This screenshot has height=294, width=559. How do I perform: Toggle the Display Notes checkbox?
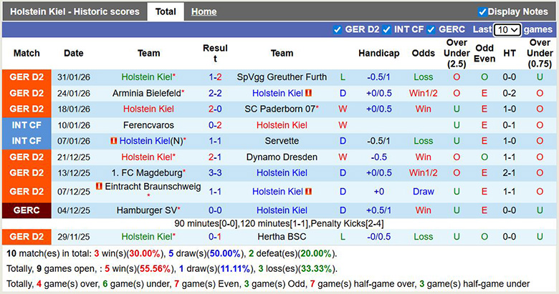(x=482, y=11)
